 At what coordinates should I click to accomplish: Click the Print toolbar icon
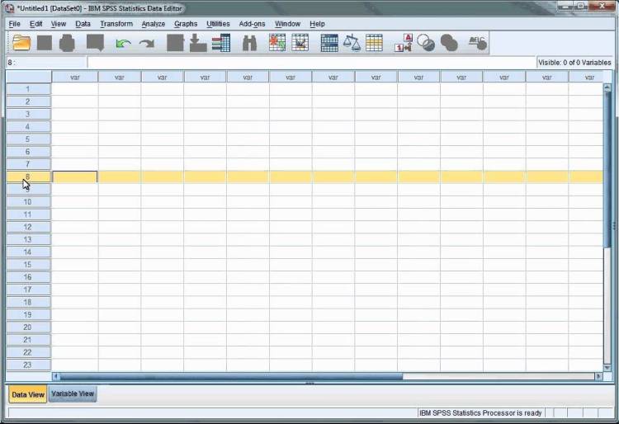[68, 43]
